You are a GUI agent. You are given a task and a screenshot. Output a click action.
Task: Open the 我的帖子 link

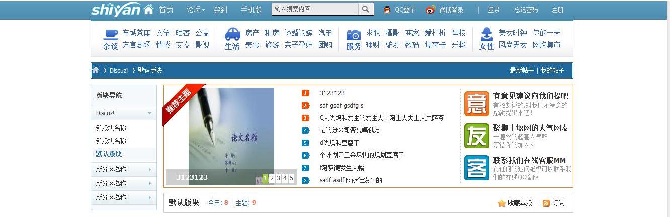[553, 71]
